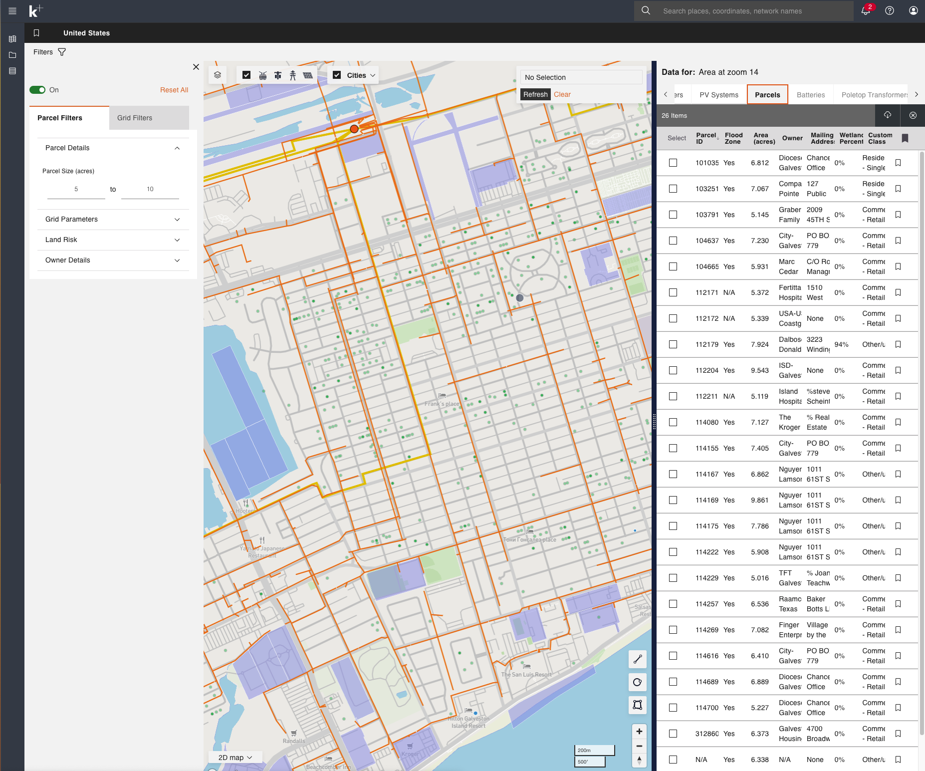Viewport: 925px width, 771px height.
Task: Select the line measurement drawing tool
Action: coord(637,659)
